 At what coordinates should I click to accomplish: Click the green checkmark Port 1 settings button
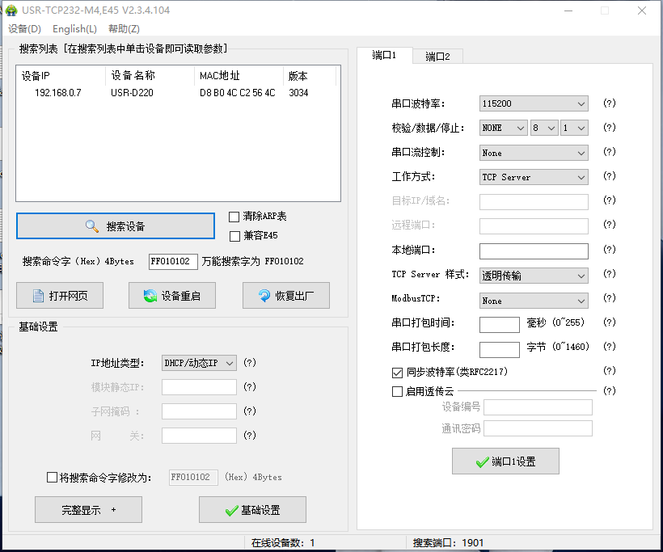pos(505,461)
